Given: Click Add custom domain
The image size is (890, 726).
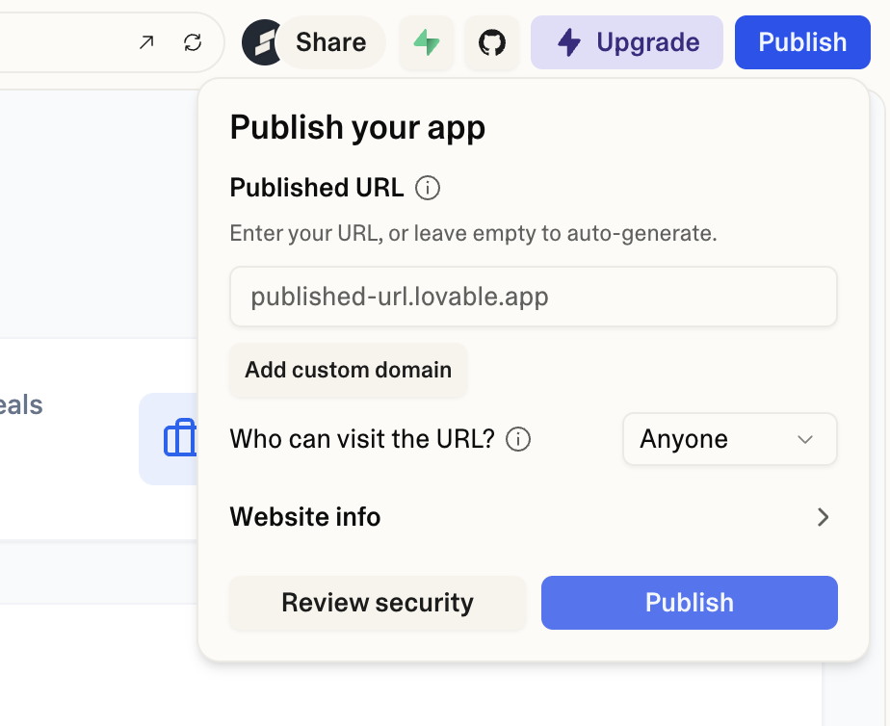Looking at the screenshot, I should [348, 370].
